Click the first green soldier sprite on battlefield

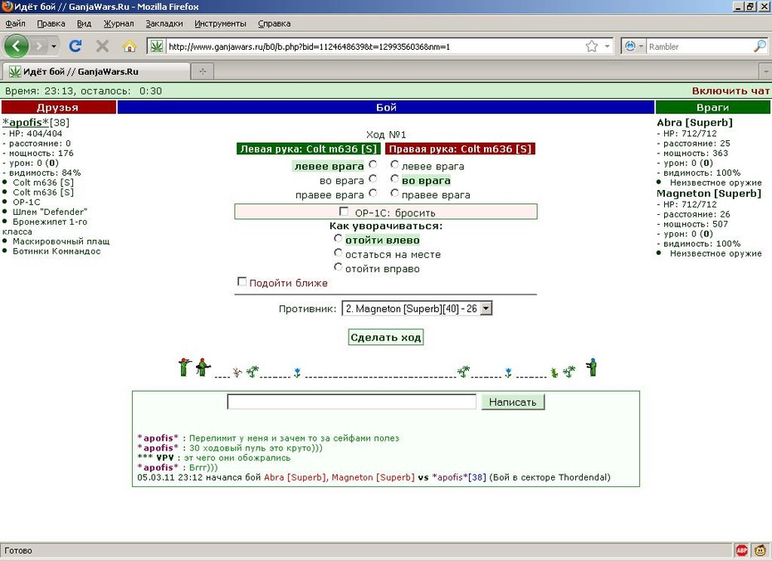click(x=184, y=367)
